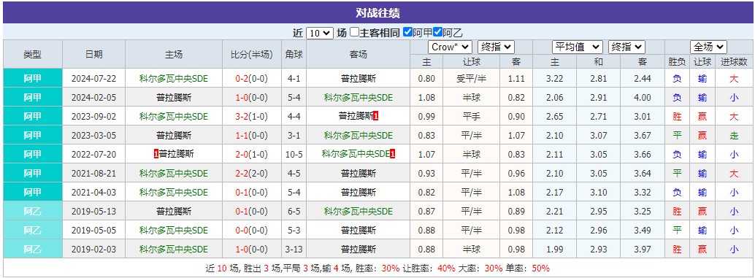Click the 胜负 column header
The height and width of the screenshot is (278, 755).
pos(677,61)
